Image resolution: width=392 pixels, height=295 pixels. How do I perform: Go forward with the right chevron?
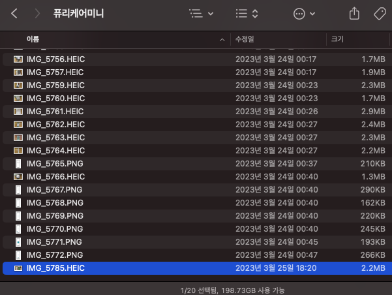37,14
